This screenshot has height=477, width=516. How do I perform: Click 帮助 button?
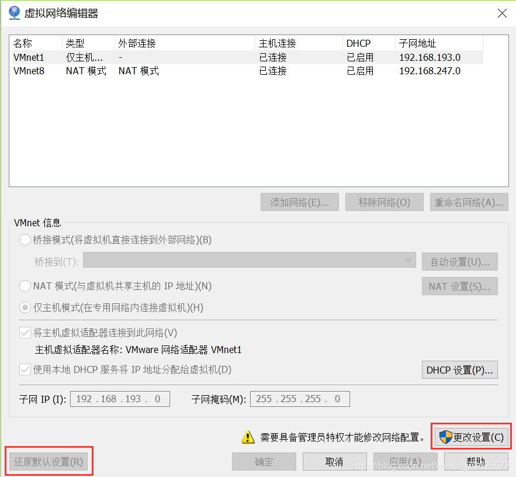tap(476, 462)
